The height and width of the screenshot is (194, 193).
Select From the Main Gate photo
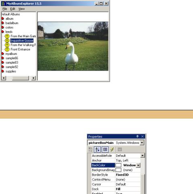[23, 36]
